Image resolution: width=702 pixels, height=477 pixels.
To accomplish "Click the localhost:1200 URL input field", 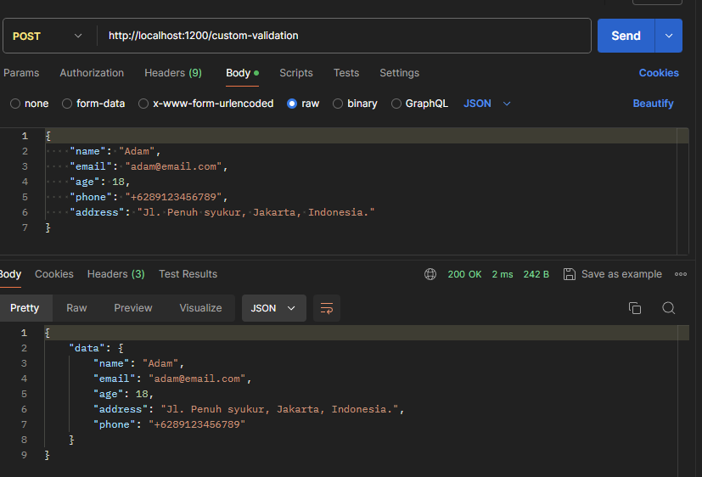I will click(345, 36).
